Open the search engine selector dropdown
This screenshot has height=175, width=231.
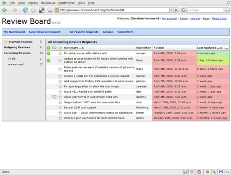tap(184, 10)
